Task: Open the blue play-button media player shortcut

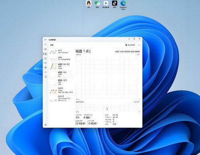Action: tap(106, 4)
